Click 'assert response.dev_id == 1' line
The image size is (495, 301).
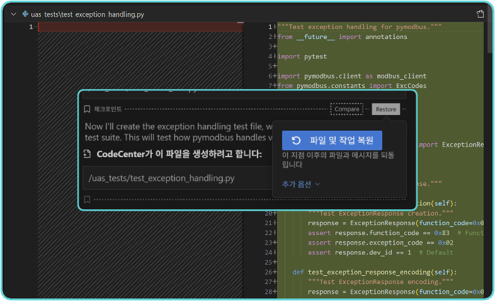tap(360, 252)
